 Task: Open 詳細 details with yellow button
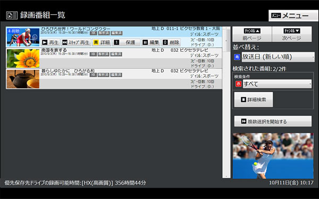tap(102, 42)
